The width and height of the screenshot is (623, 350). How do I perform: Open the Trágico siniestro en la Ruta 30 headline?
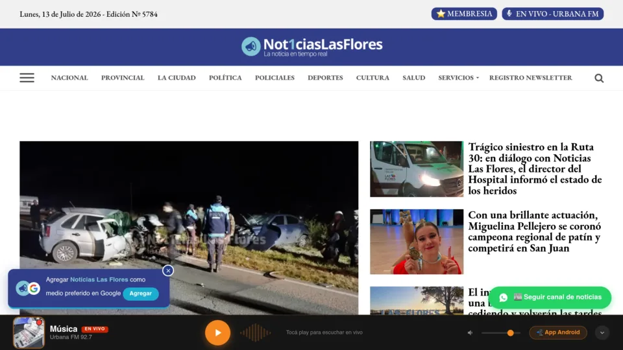click(535, 169)
